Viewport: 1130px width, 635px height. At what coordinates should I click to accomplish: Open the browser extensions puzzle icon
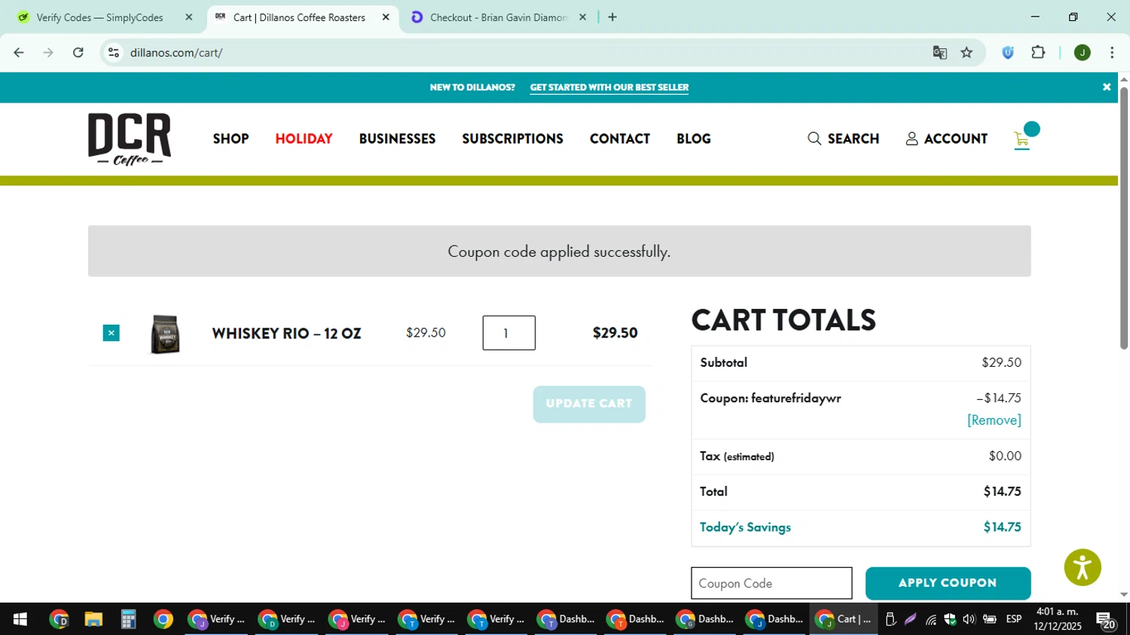[1038, 53]
